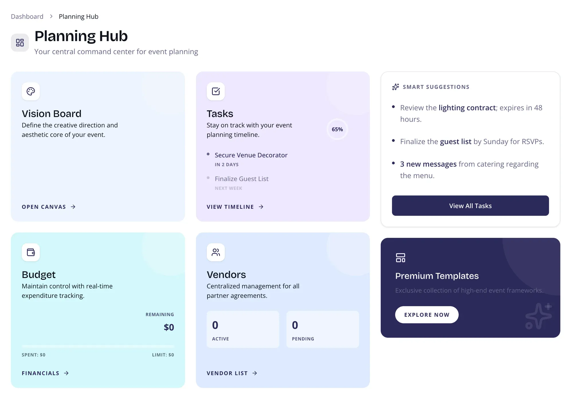The image size is (573, 418).
Task: Navigate back via the Dashboard breadcrumb
Action: pos(27,16)
